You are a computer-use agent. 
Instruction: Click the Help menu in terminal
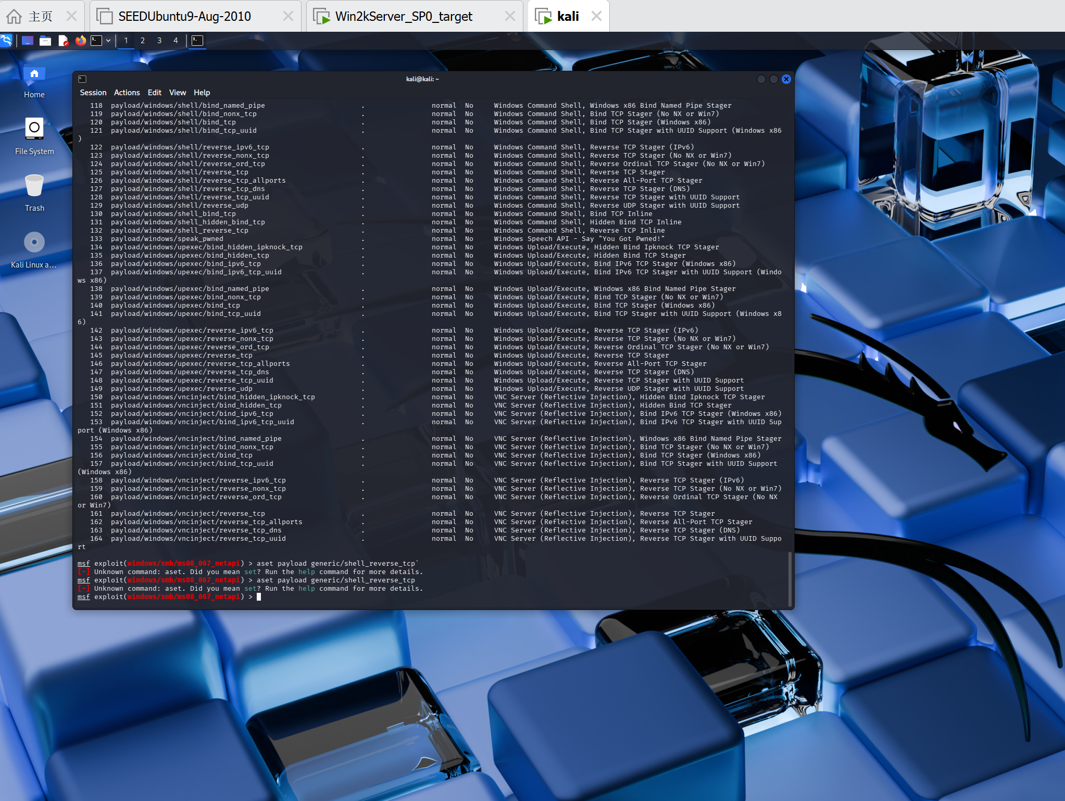pos(202,93)
